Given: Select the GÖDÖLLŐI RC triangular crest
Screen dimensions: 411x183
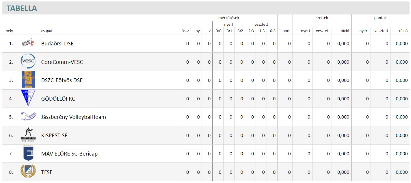Looking at the screenshot, I should tap(28, 98).
